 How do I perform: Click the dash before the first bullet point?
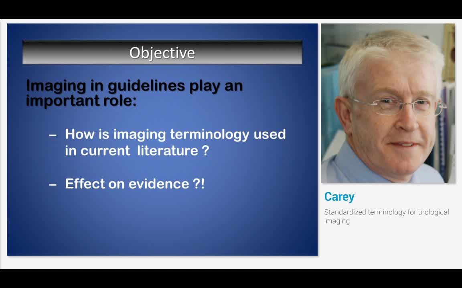pyautogui.click(x=53, y=134)
